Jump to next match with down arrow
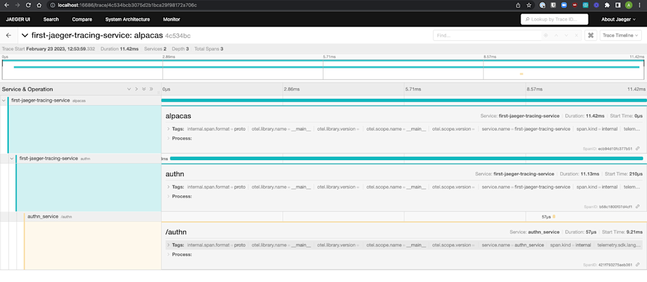The height and width of the screenshot is (282, 647). pyautogui.click(x=566, y=35)
